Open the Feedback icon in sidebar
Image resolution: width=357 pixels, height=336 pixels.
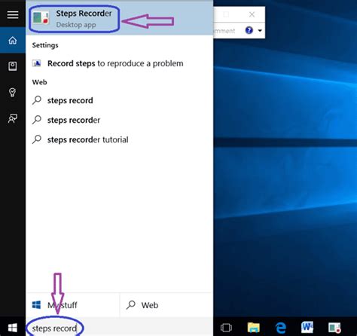(13, 118)
